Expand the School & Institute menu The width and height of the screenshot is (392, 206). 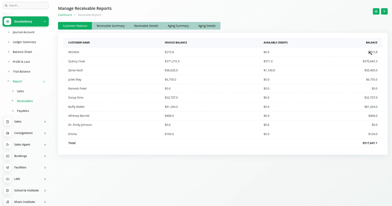45,190
